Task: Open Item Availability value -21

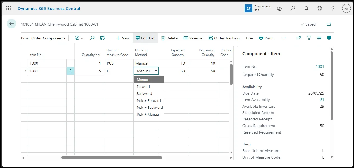Action: [321, 100]
